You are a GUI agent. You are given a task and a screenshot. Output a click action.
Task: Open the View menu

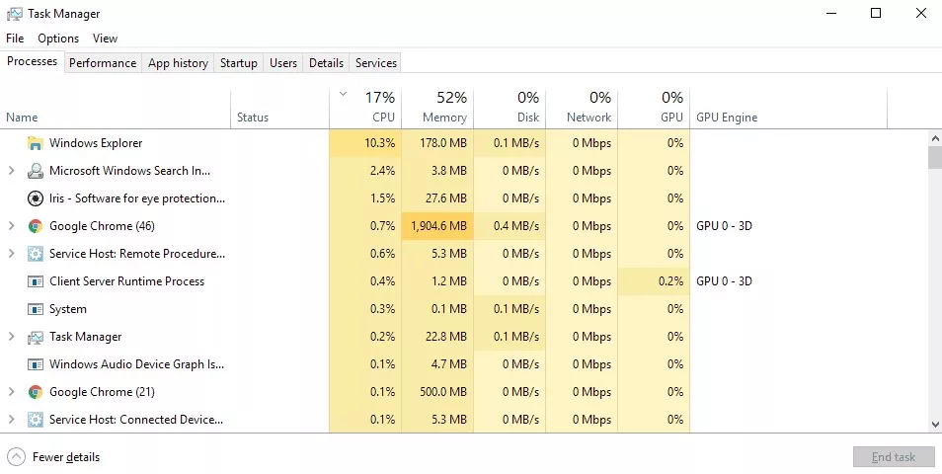105,39
